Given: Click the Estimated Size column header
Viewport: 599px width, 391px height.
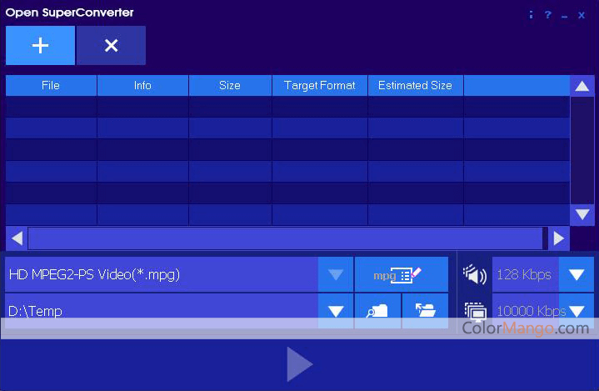Looking at the screenshot, I should pyautogui.click(x=415, y=85).
